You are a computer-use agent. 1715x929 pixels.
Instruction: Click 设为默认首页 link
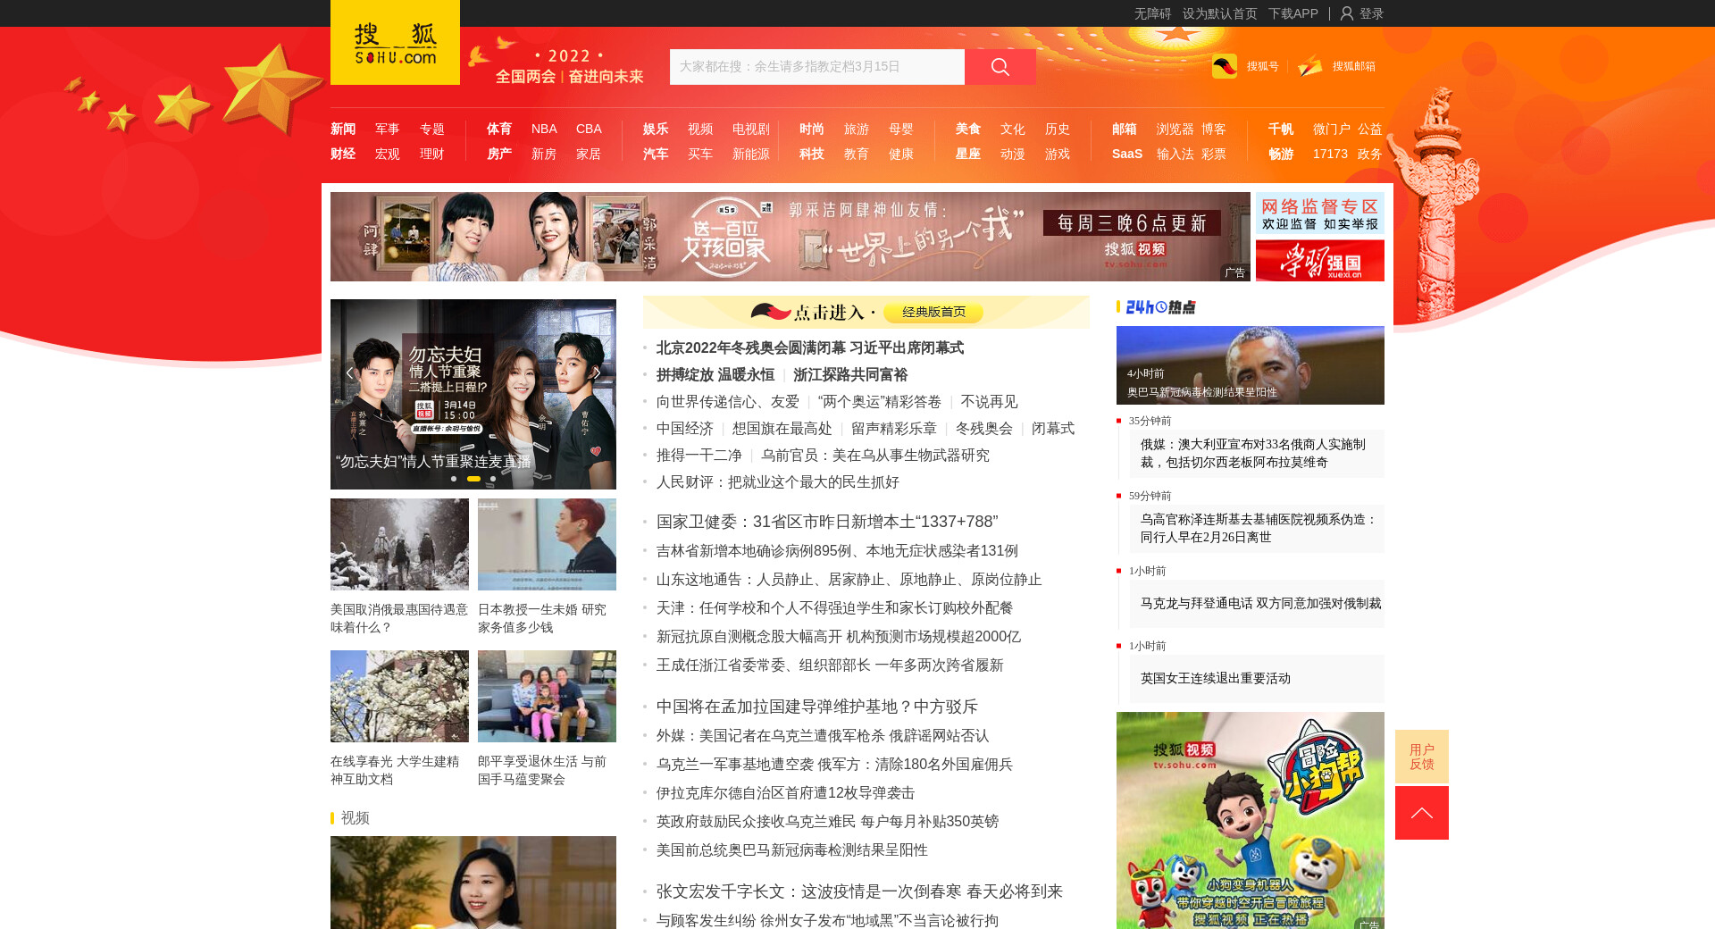[1219, 13]
